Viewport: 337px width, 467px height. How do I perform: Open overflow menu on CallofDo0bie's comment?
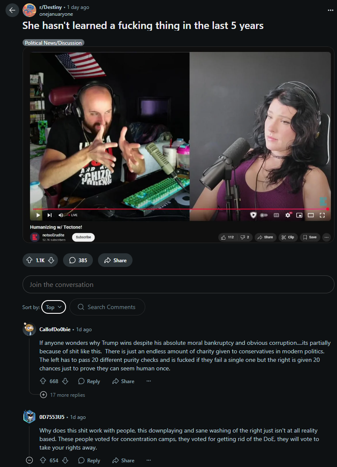[149, 381]
